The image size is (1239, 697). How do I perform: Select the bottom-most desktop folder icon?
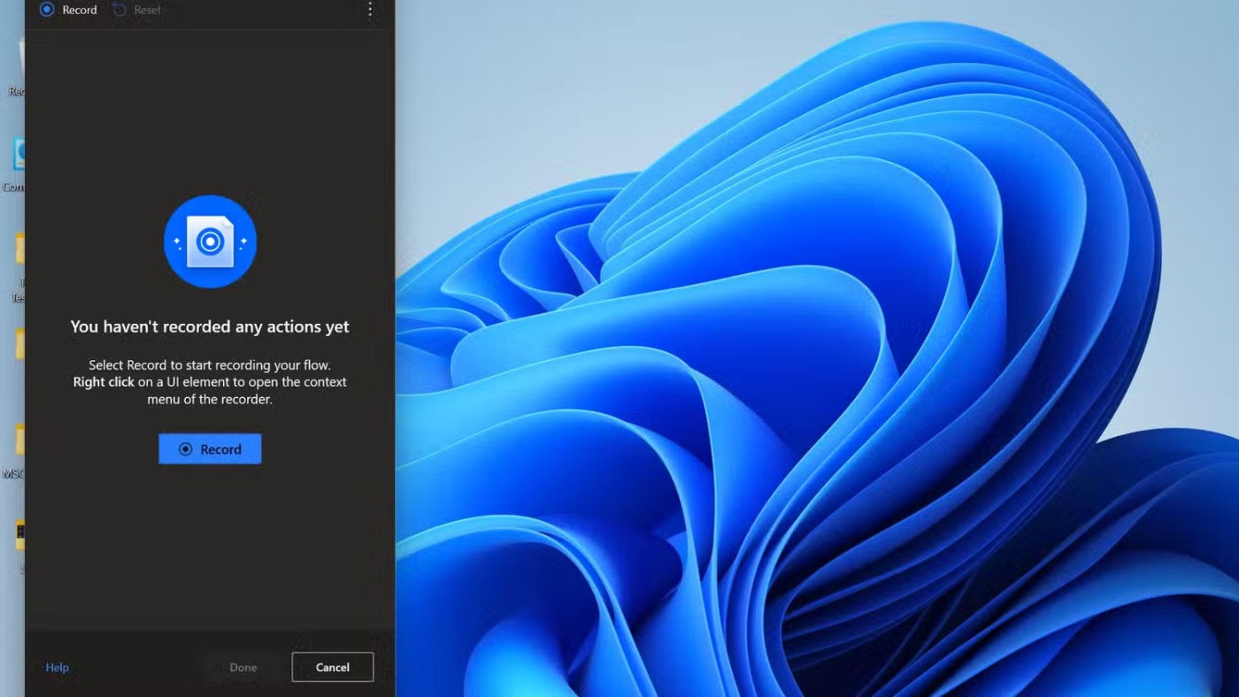click(19, 535)
